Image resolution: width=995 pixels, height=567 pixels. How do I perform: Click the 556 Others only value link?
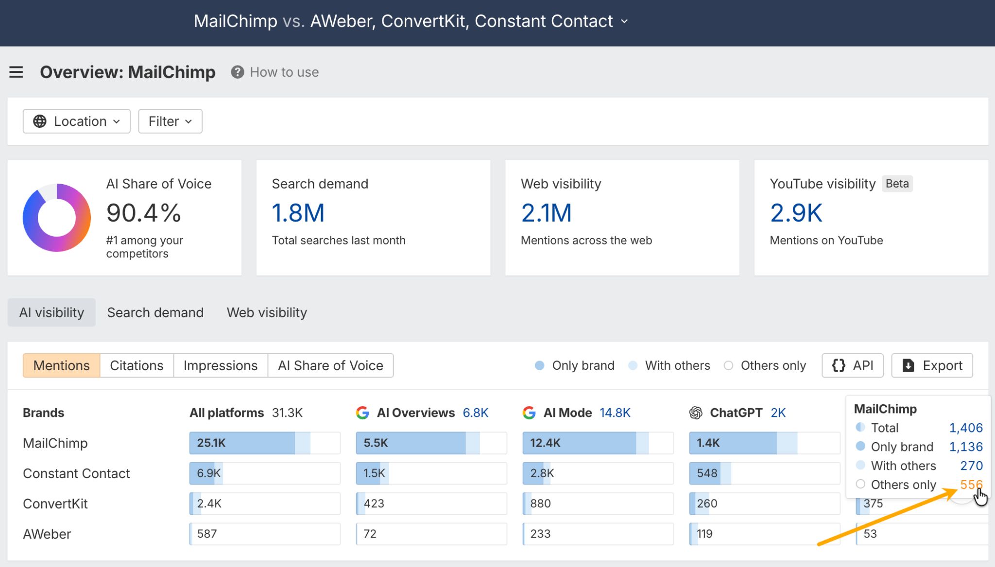coord(971,484)
